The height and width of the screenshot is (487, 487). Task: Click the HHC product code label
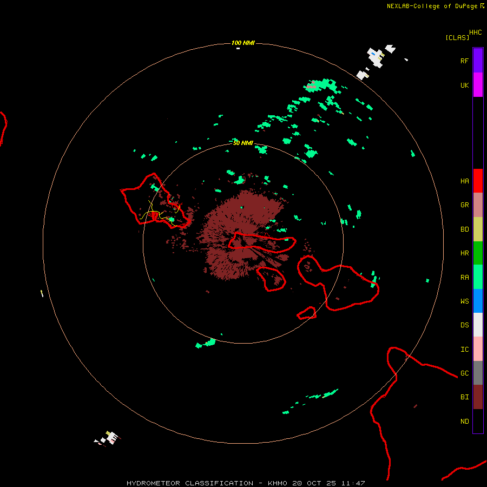475,32
